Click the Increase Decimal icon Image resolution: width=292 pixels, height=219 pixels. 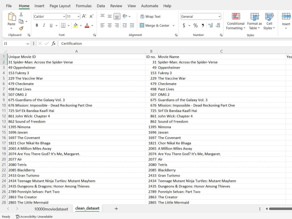click(210, 26)
